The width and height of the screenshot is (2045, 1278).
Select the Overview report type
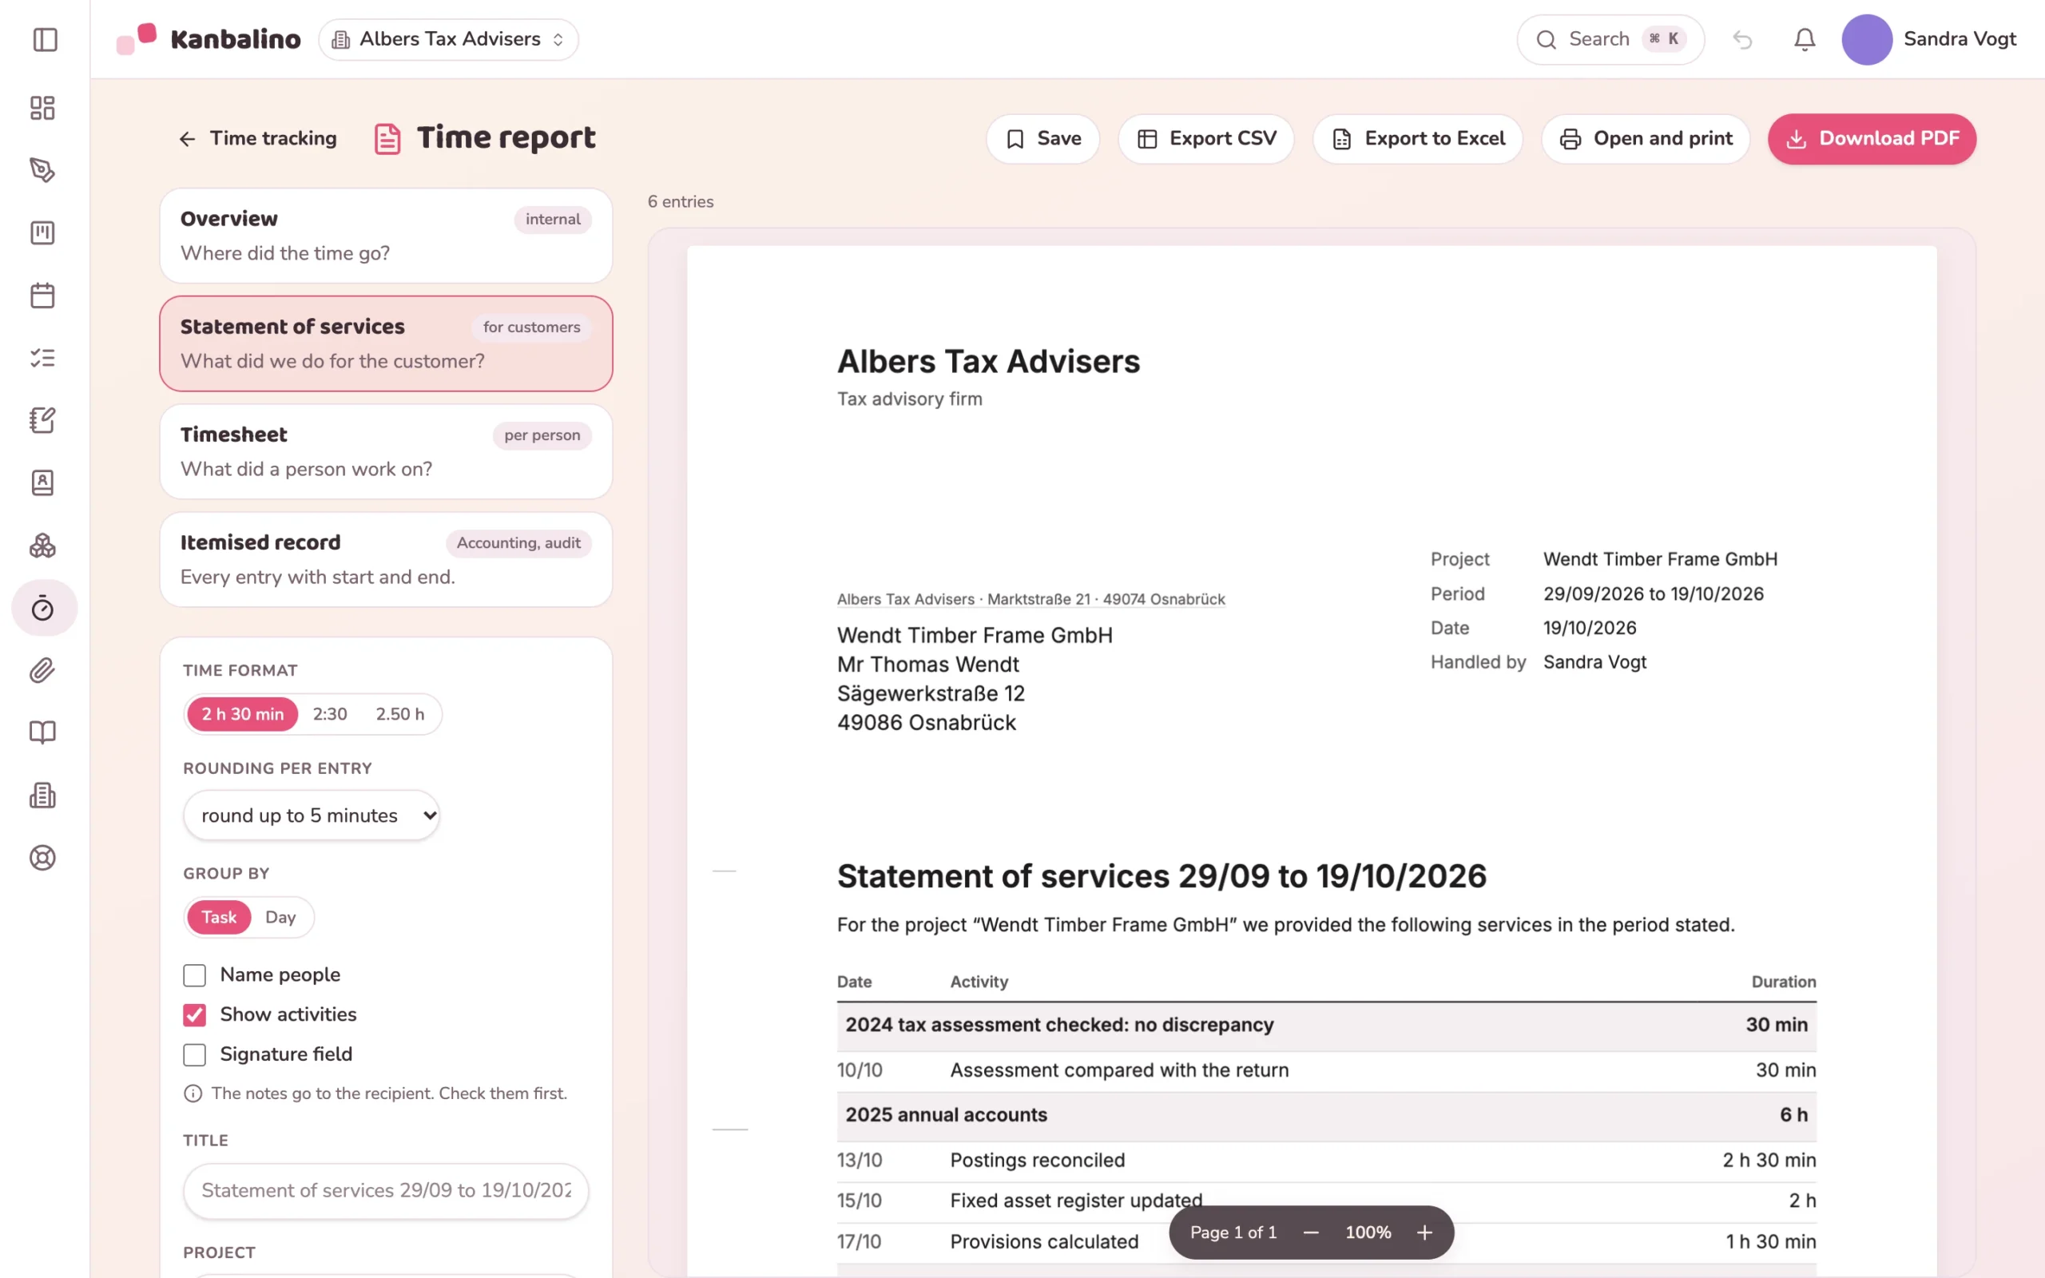click(x=385, y=236)
